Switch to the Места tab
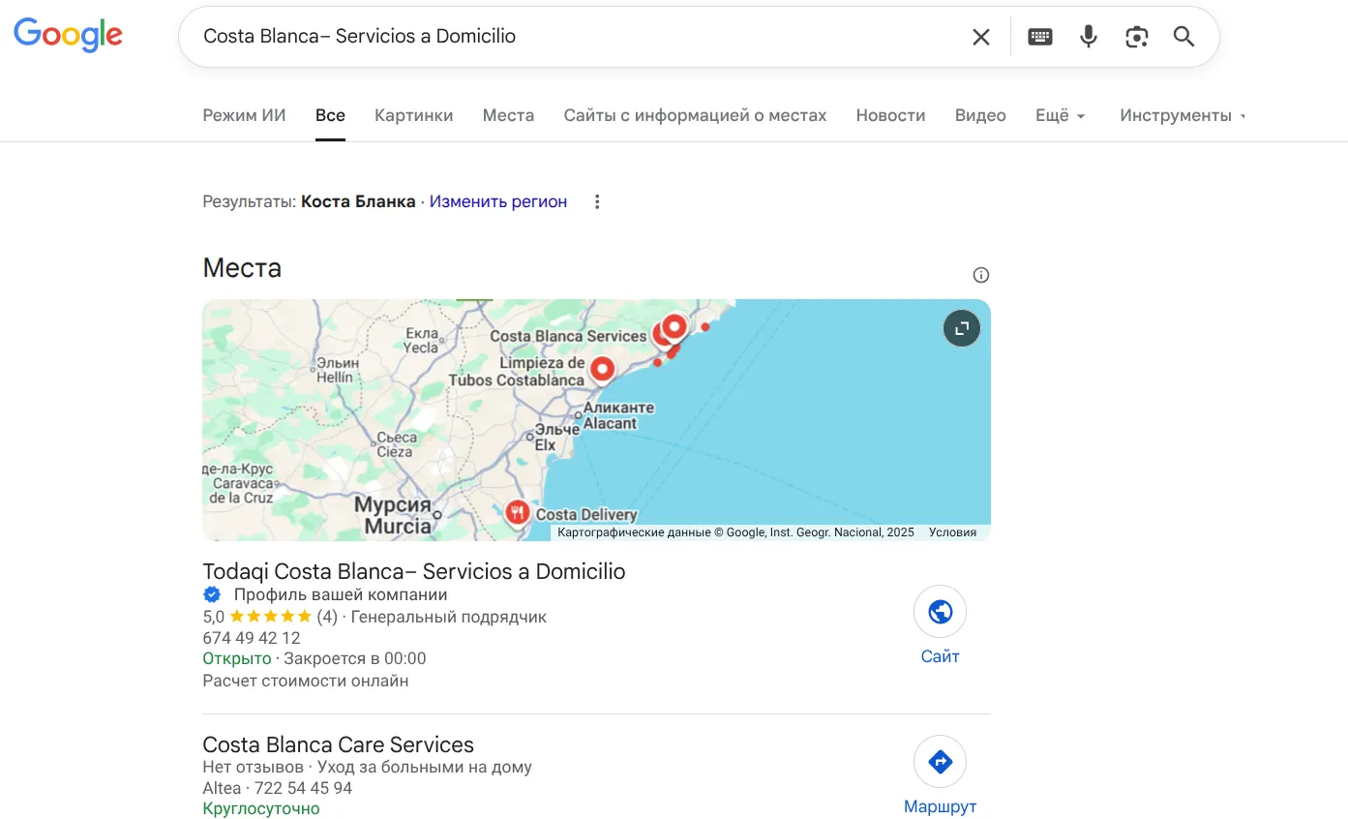The image size is (1348, 819). click(508, 114)
